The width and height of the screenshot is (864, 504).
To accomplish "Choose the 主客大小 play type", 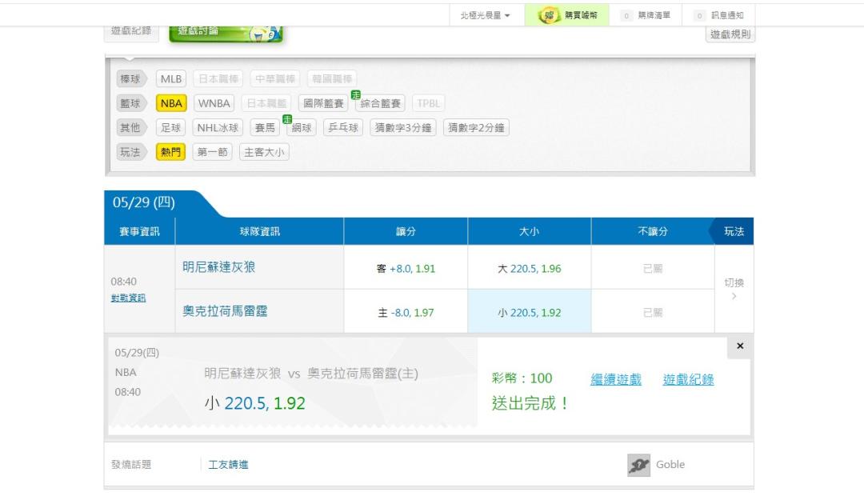I will click(x=265, y=152).
